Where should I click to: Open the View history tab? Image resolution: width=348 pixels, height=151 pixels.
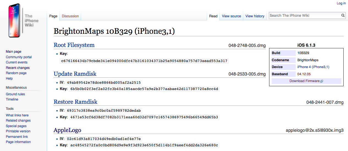[255, 16]
